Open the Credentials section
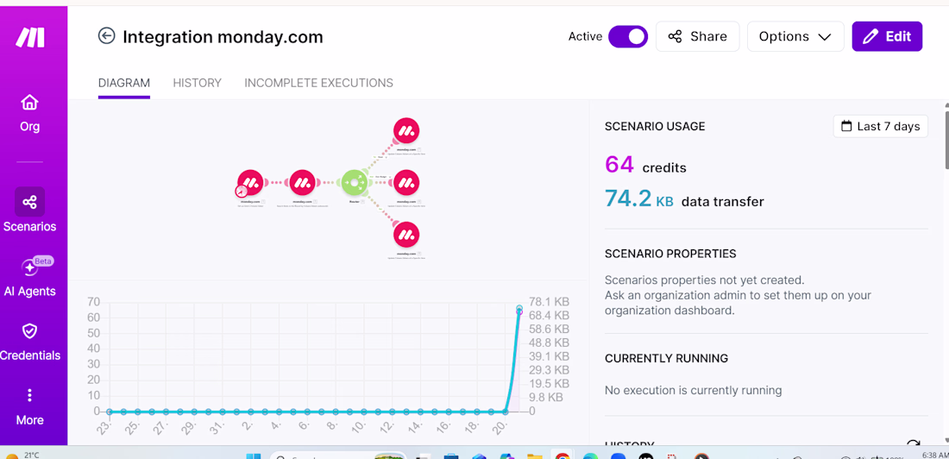Screen dimensions: 949x459 point(29,342)
